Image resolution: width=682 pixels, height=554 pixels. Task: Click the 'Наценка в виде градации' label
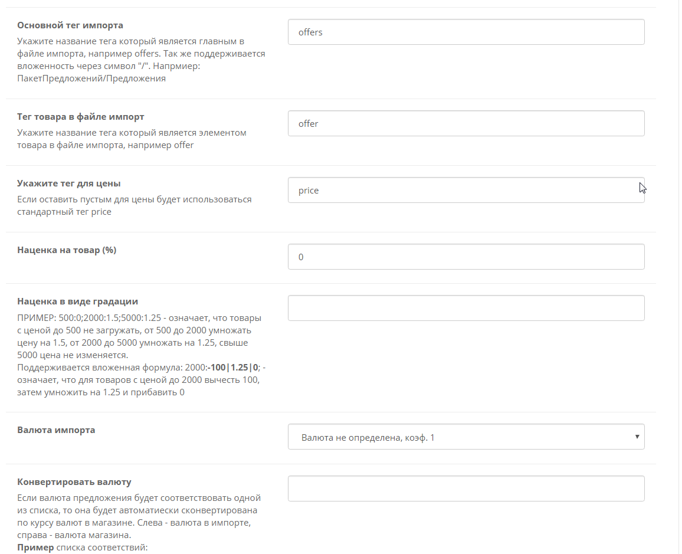coord(77,301)
